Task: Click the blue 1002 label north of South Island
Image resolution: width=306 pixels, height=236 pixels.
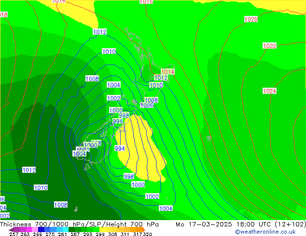Action: 113,98
